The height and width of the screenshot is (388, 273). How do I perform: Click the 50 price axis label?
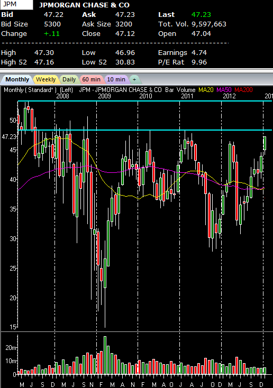[x=13, y=121]
